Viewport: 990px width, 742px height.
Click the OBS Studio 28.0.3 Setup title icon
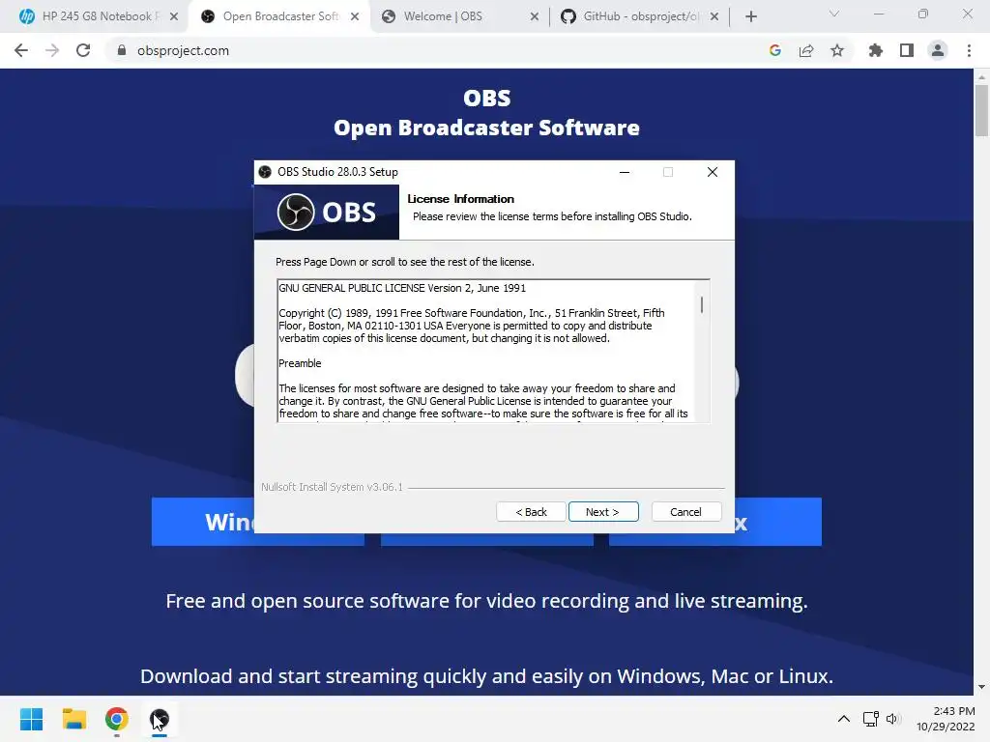(265, 172)
